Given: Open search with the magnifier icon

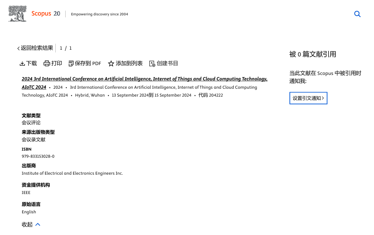Looking at the screenshot, I should click(x=357, y=14).
